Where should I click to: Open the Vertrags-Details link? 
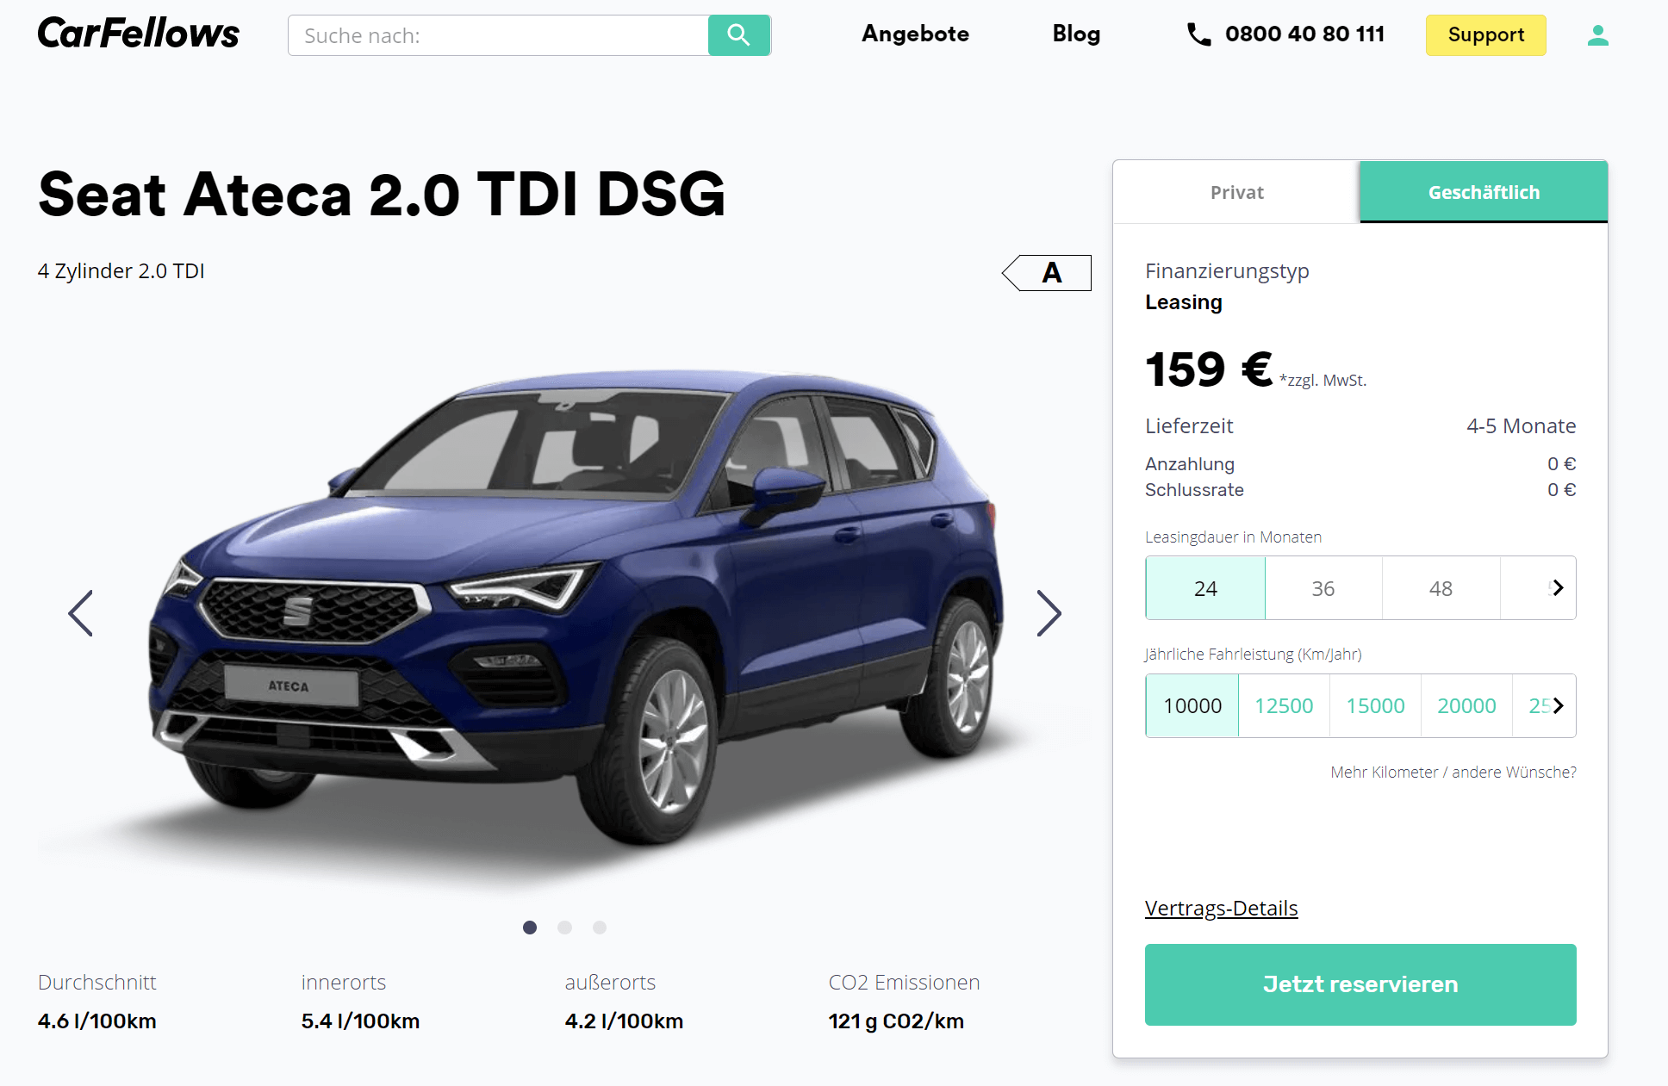tap(1221, 909)
